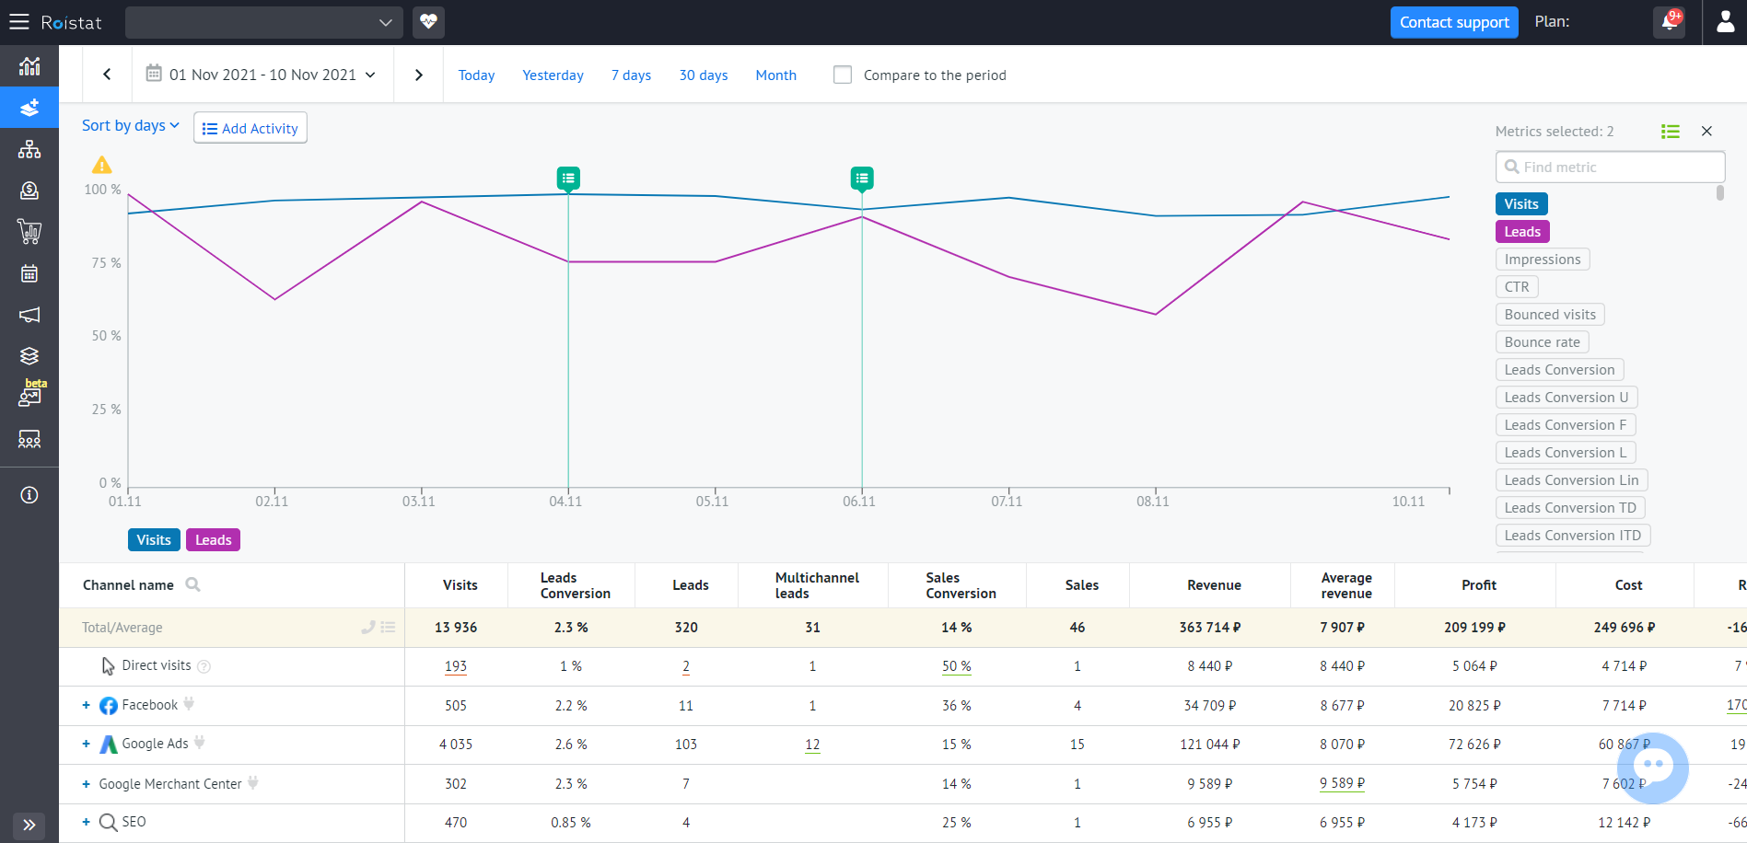Open the chat support bubble
This screenshot has height=843, width=1747.
[1653, 768]
